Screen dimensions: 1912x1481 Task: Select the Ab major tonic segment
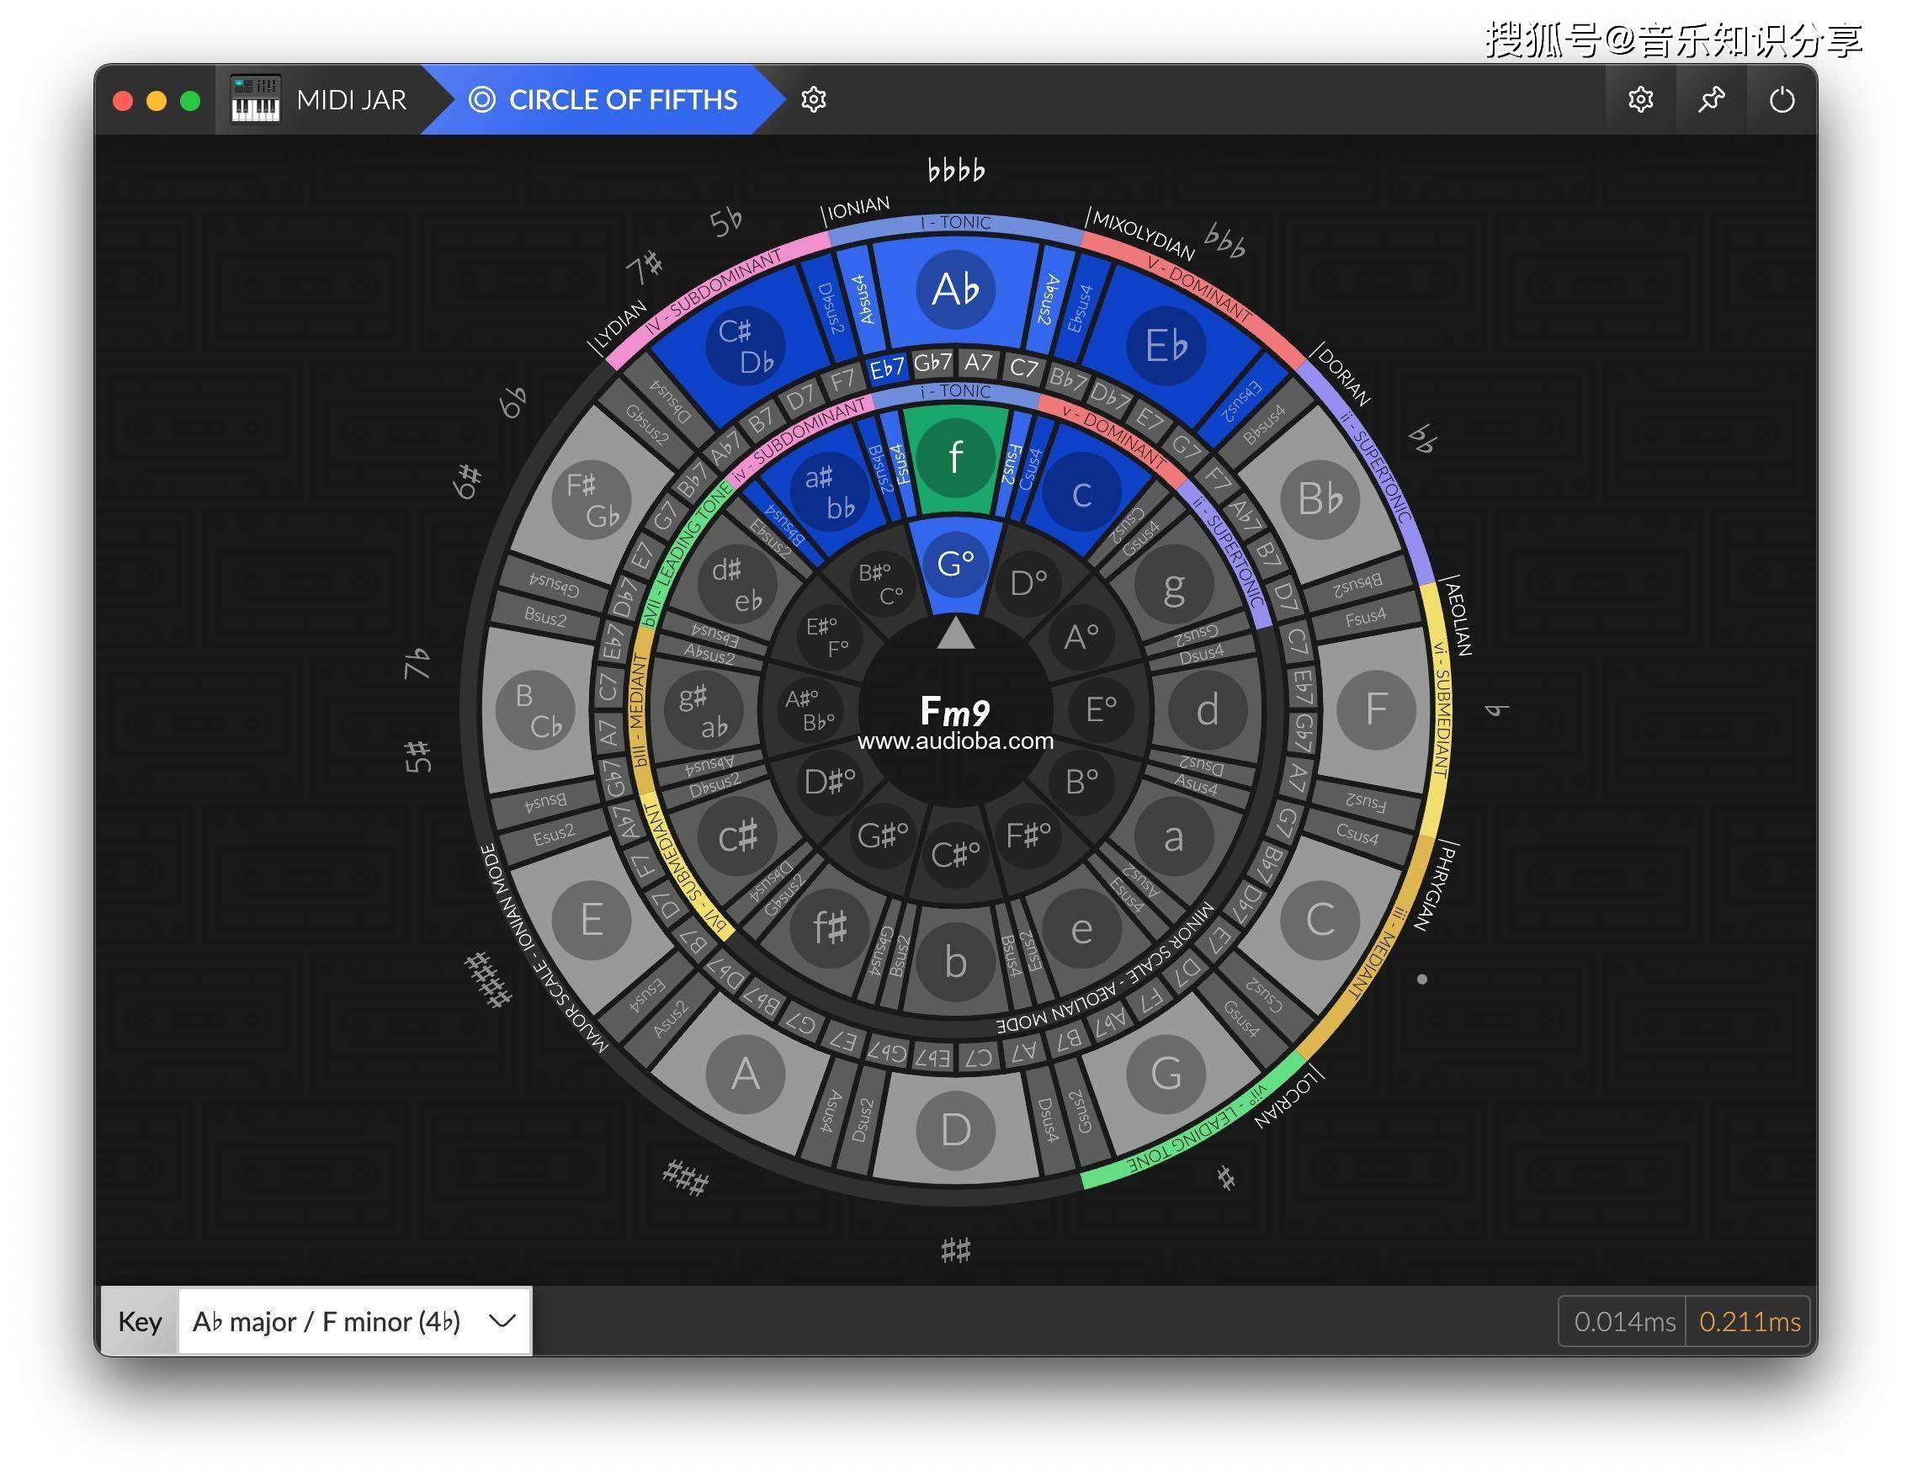point(955,289)
